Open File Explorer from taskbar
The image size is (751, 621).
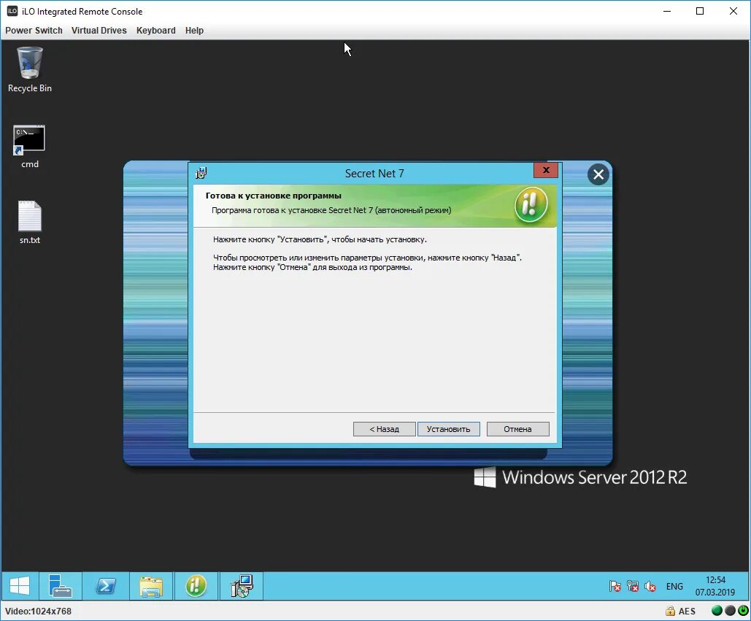(151, 585)
